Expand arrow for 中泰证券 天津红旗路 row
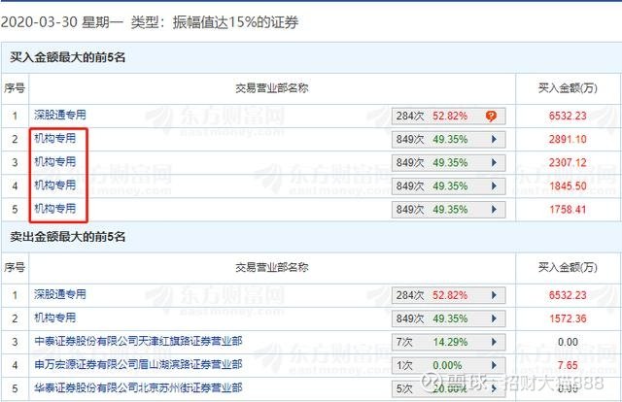 [494, 342]
